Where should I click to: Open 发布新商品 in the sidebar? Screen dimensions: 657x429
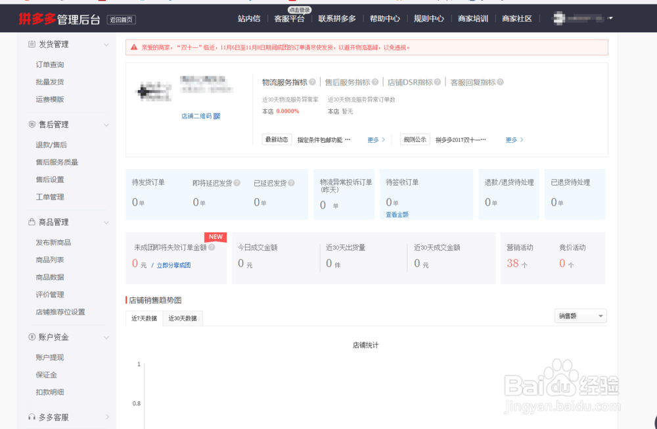pyautogui.click(x=53, y=242)
